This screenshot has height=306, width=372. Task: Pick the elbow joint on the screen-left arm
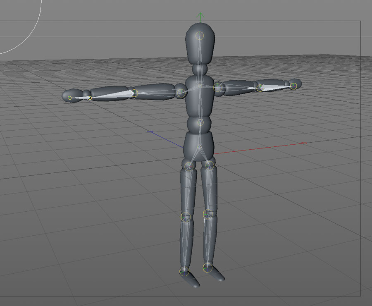pos(134,93)
